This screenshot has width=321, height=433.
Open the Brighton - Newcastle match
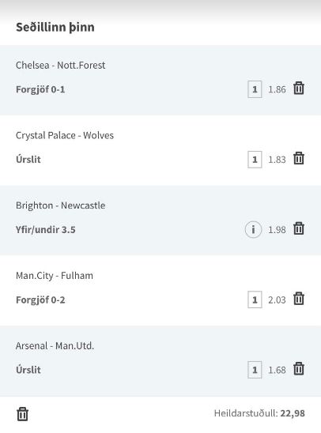click(x=61, y=205)
